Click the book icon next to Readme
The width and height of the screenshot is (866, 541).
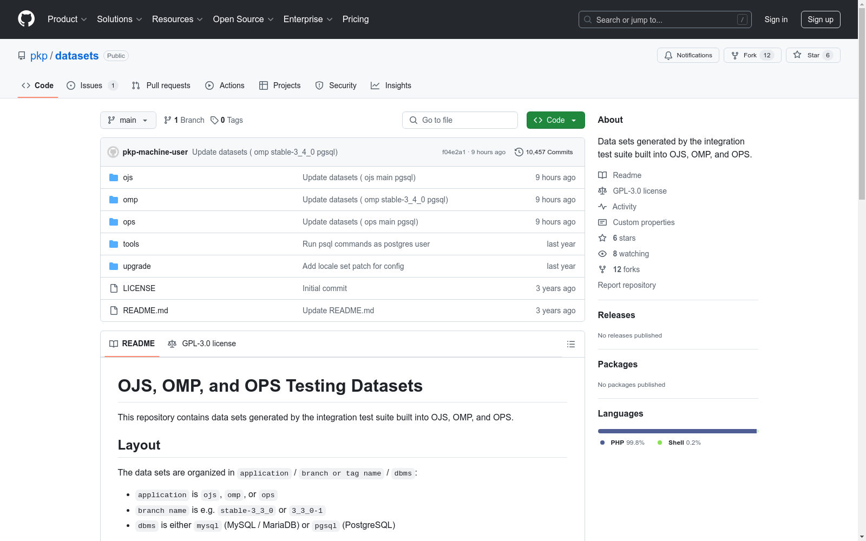(x=602, y=175)
